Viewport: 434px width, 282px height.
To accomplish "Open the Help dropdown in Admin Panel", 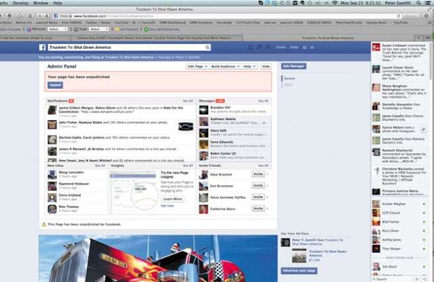I will click(250, 66).
